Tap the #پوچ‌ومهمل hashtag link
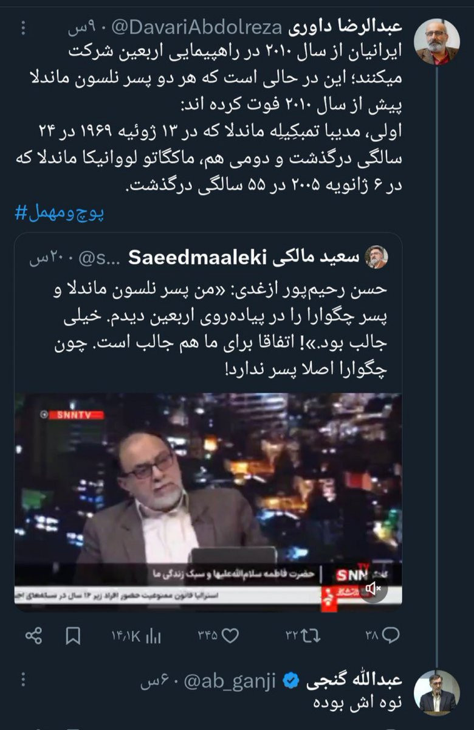 tap(60, 212)
